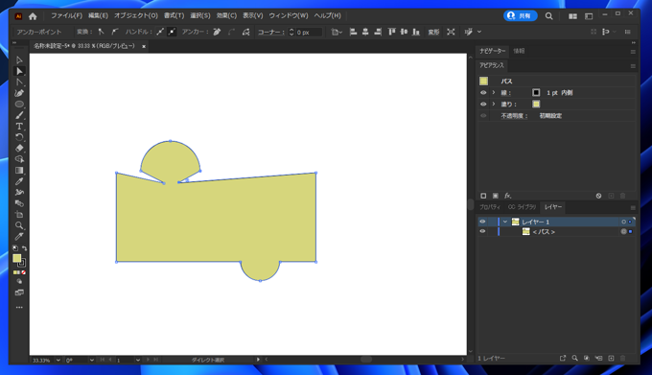Open rotation angle dropdown in status bar
652x375 pixels.
point(91,360)
